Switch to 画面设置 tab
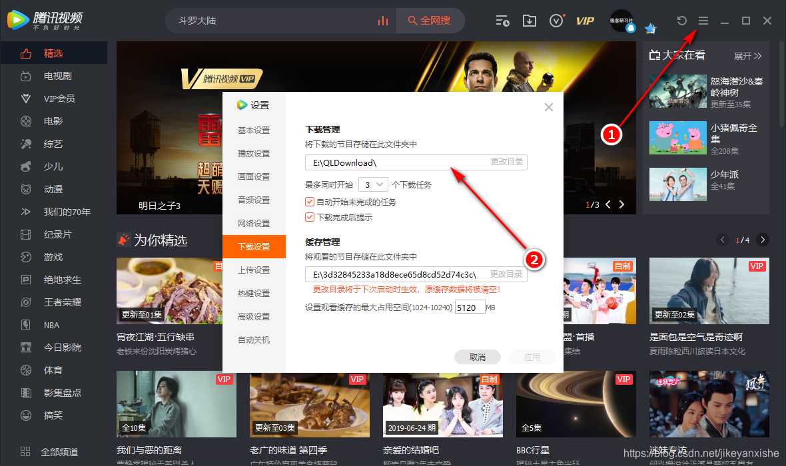The width and height of the screenshot is (786, 466). click(x=254, y=177)
